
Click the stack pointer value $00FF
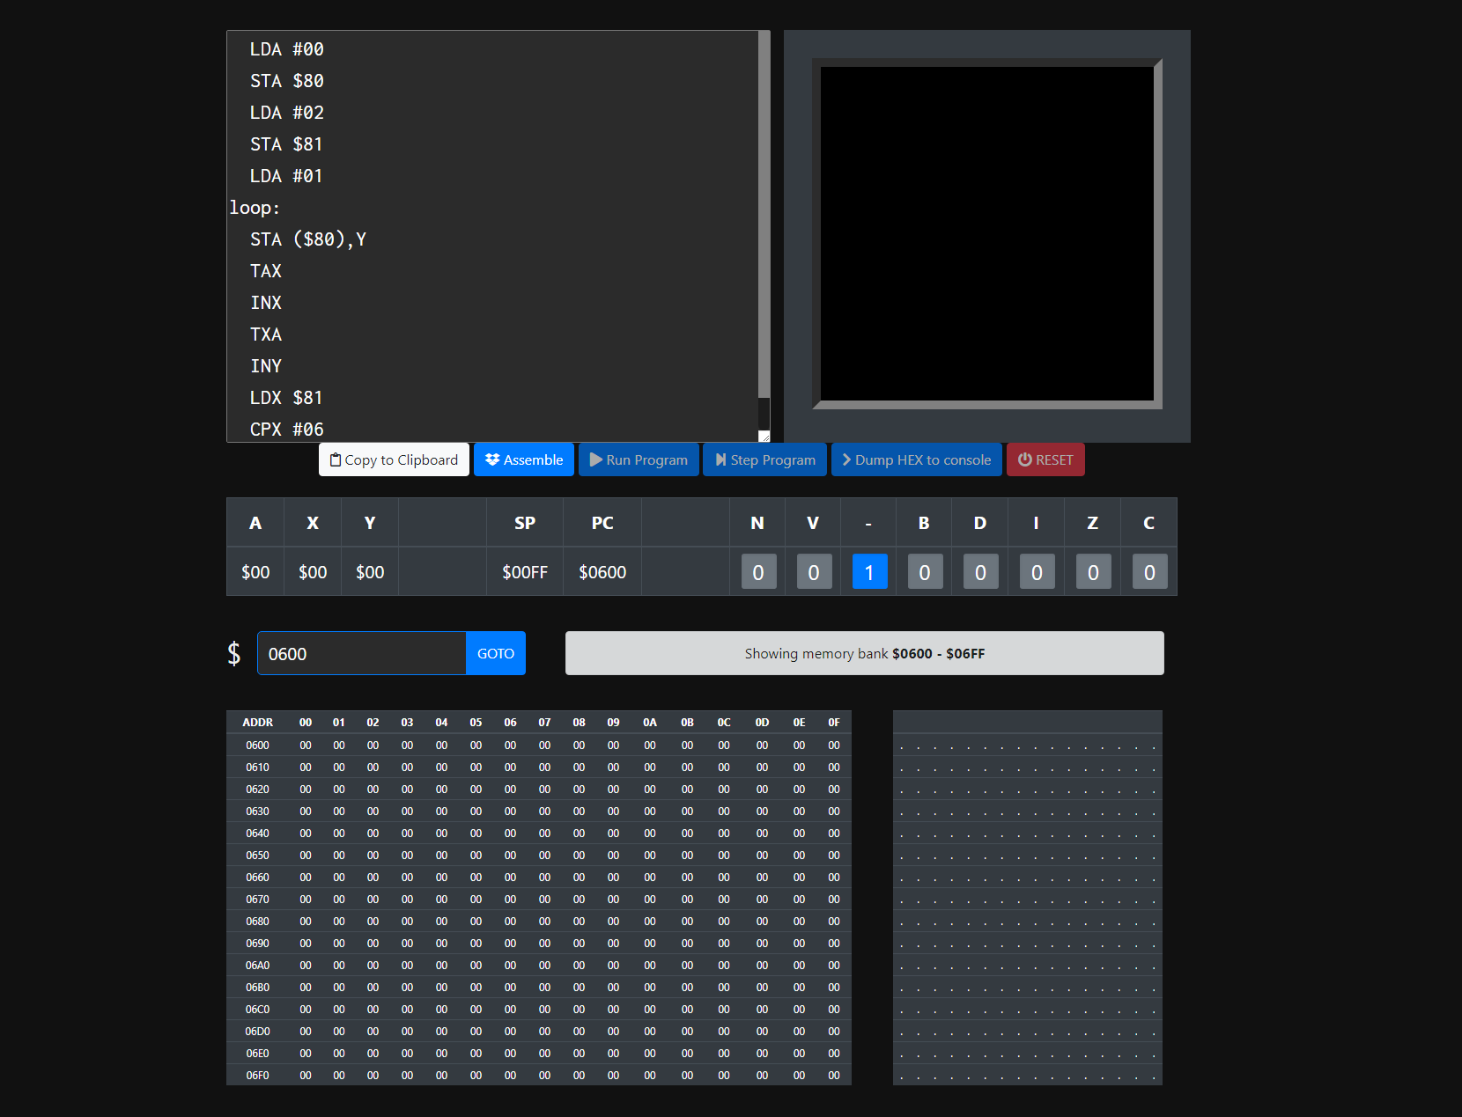pos(525,572)
